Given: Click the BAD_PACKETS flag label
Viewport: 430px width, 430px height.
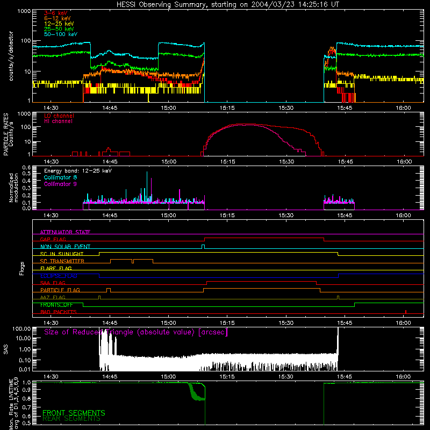Looking at the screenshot, I should pos(59,312).
